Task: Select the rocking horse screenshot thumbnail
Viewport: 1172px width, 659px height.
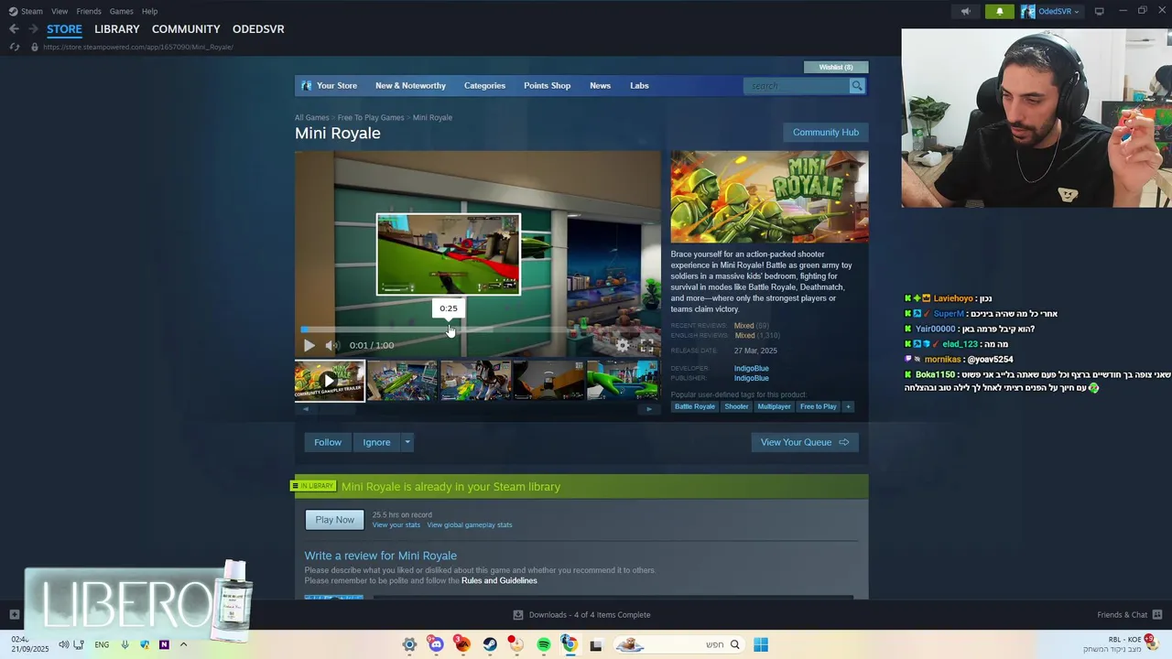Action: [x=475, y=381]
